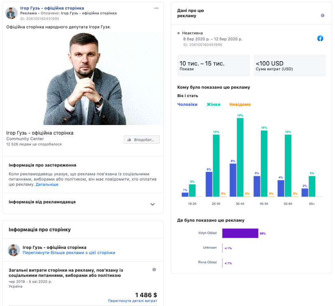
Task: Click the ad photo of the man
Action: [x=83, y=78]
